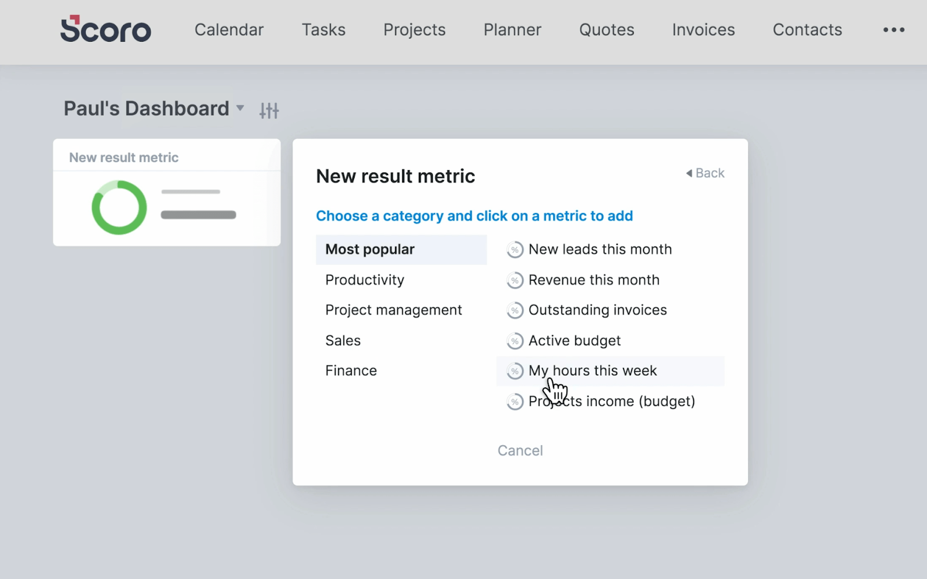The height and width of the screenshot is (579, 927).
Task: Open the three-dot more menu
Action: 893,30
